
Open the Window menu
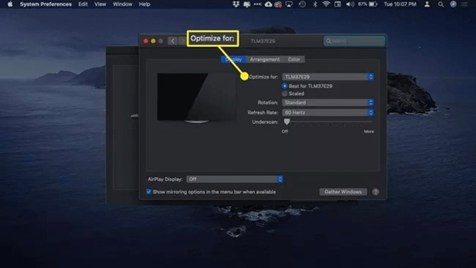(122, 4)
